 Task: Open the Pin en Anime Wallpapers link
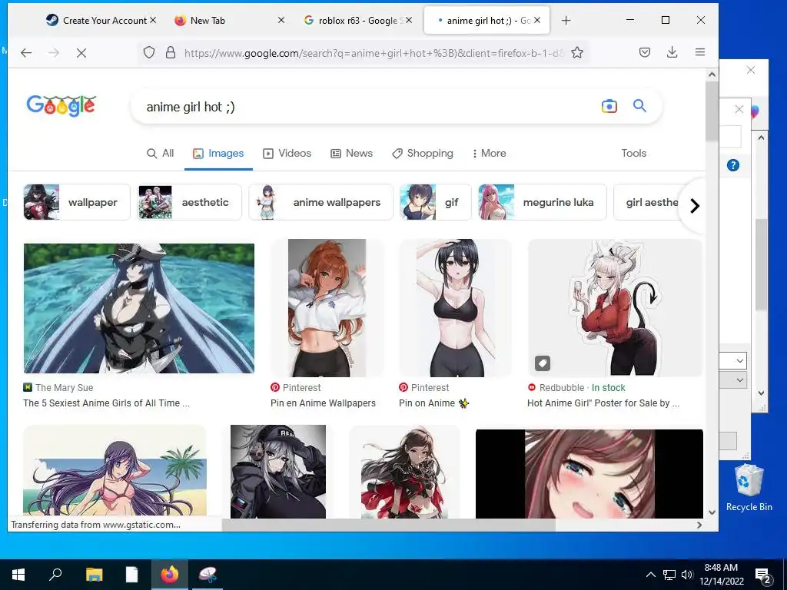click(x=323, y=403)
